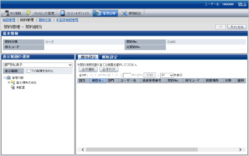Select 管理対象 root tree item
Screen dimensions: 249x156
tap(18, 78)
